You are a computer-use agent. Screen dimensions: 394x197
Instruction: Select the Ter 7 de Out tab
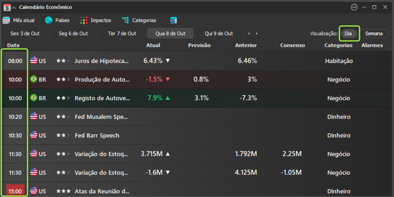coord(122,33)
